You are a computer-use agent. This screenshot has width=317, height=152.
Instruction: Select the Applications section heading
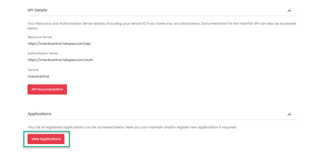pyautogui.click(x=39, y=114)
